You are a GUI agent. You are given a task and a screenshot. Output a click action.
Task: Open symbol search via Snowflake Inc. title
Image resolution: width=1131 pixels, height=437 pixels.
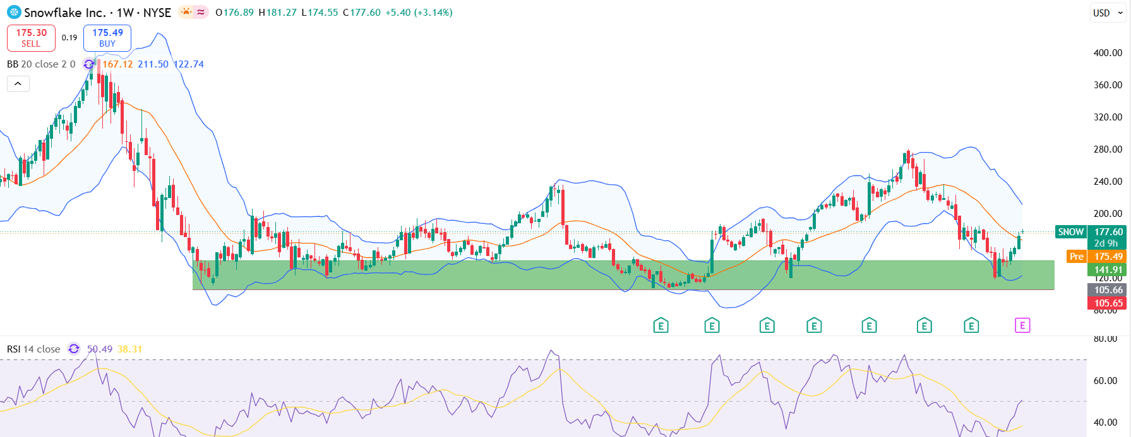coord(65,13)
